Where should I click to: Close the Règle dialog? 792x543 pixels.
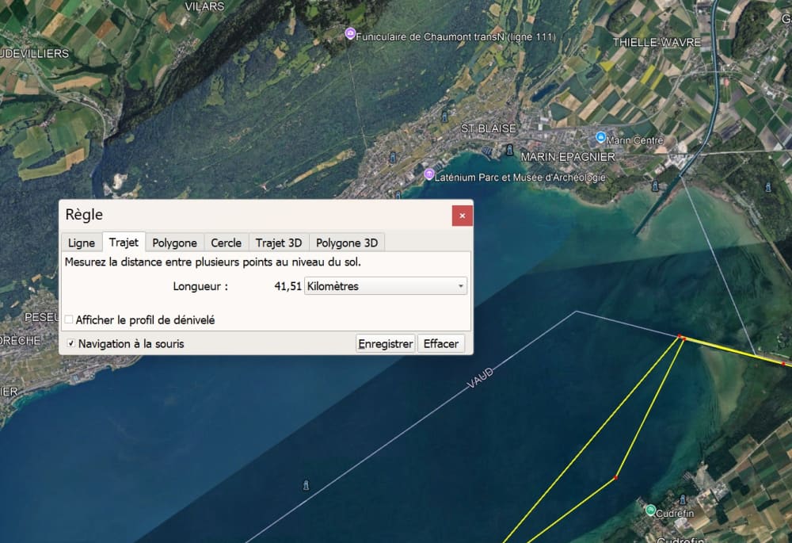[463, 216]
